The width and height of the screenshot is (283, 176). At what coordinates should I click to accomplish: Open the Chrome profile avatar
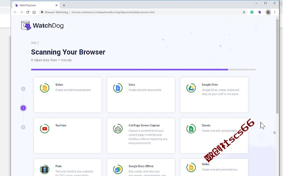click(x=268, y=12)
